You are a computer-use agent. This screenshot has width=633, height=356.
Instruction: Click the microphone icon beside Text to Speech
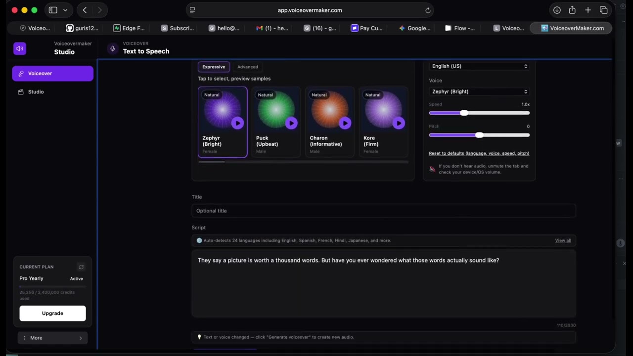pos(112,48)
